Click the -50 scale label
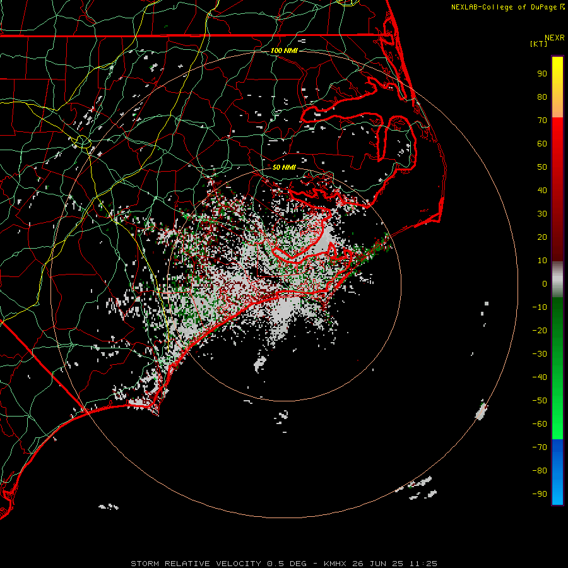This screenshot has width=568, height=568. tap(540, 400)
